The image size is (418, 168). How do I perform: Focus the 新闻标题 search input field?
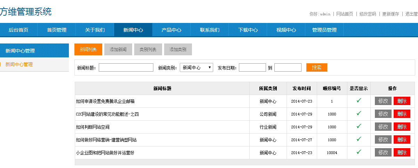[x=126, y=67]
